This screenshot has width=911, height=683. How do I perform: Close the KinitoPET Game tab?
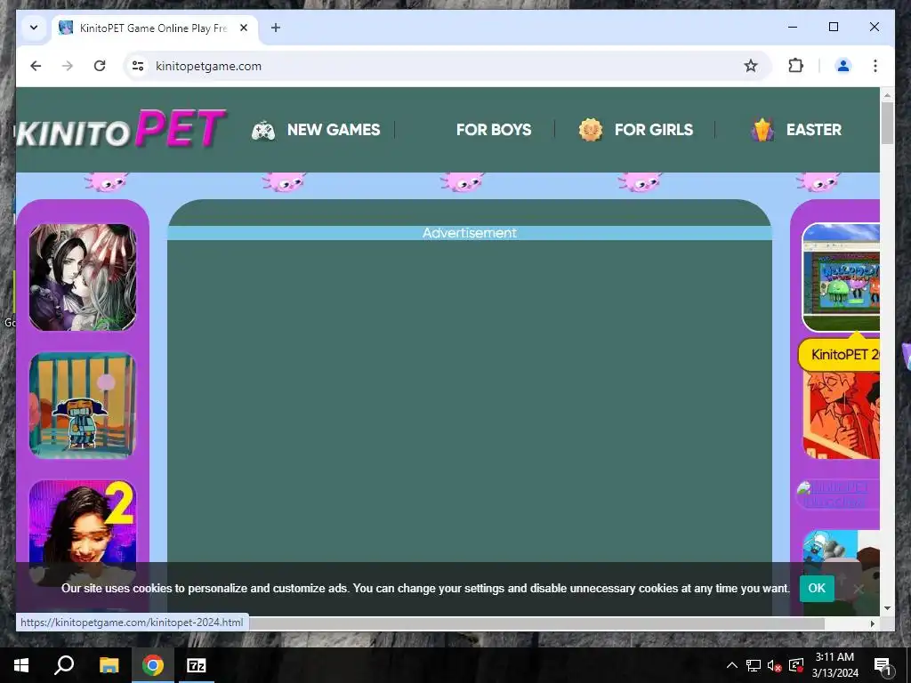click(244, 28)
